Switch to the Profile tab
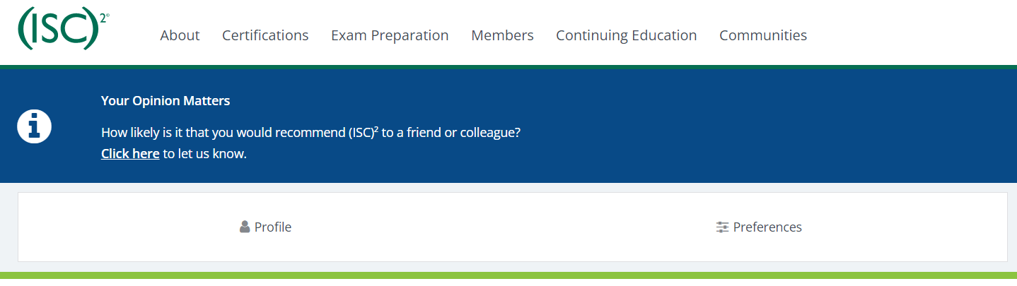Image resolution: width=1017 pixels, height=286 pixels. click(272, 227)
